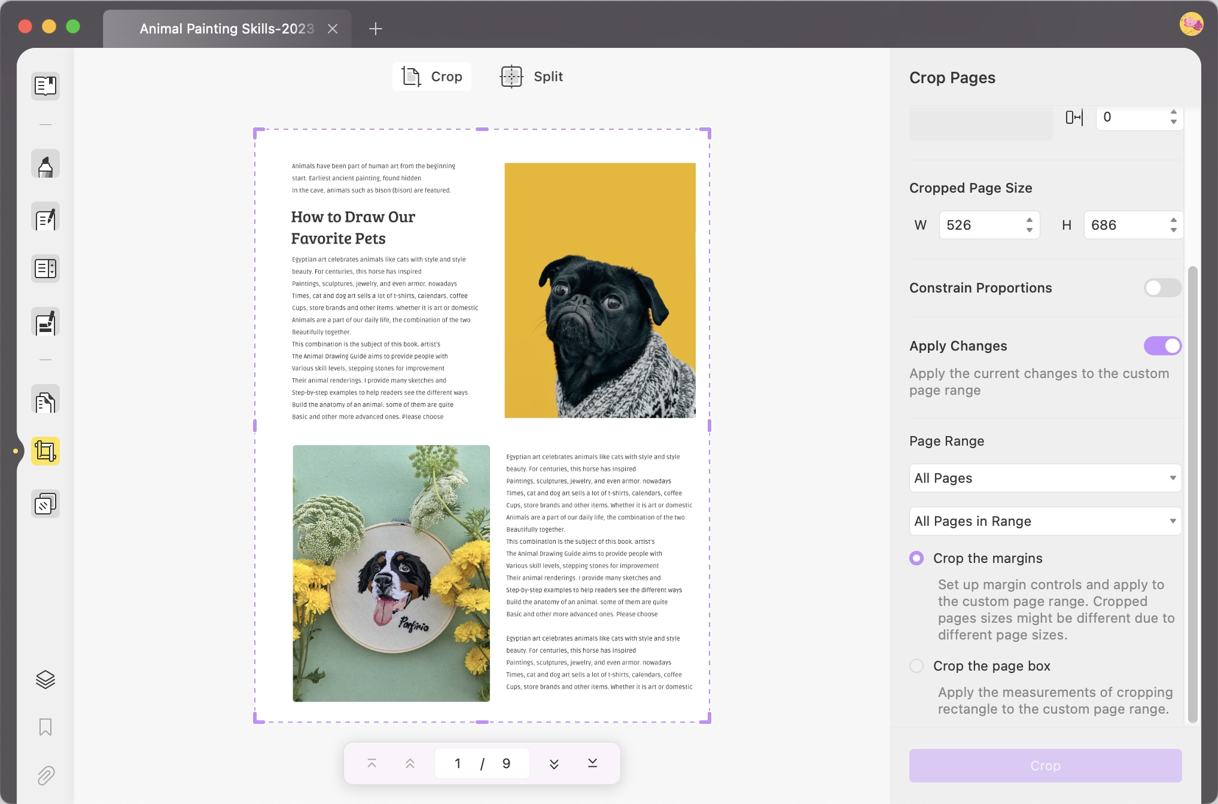This screenshot has width=1218, height=804.
Task: Grab the top-left crop corner handle
Action: [258, 133]
